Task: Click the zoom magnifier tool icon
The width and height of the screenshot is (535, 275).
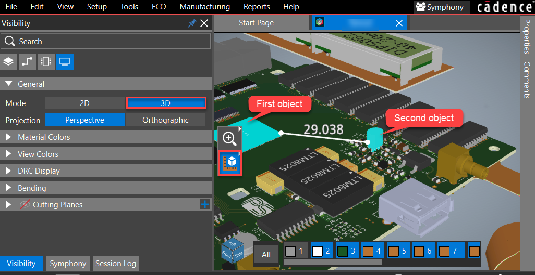Action: (x=229, y=138)
